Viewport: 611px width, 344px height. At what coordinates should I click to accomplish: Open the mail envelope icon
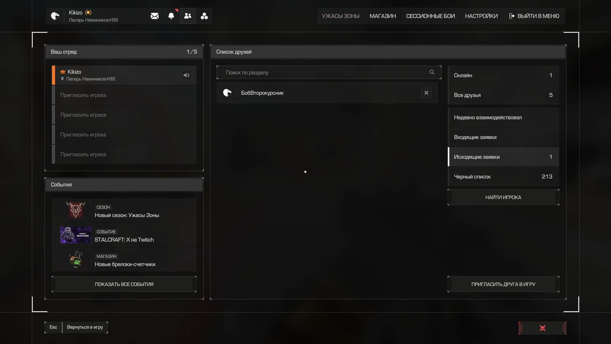pyautogui.click(x=155, y=16)
